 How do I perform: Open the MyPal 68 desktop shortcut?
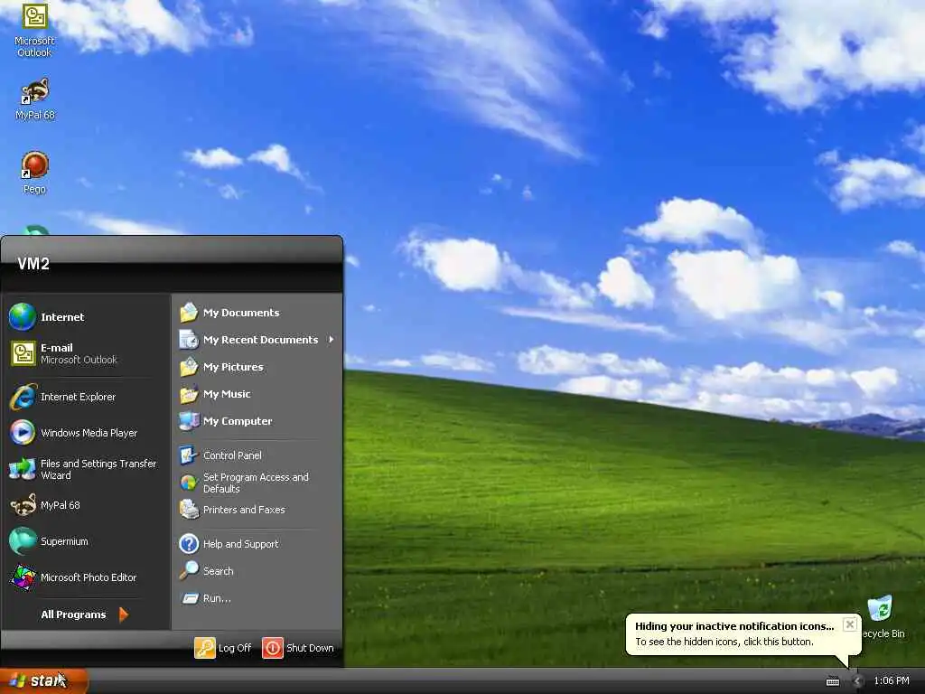click(x=34, y=99)
